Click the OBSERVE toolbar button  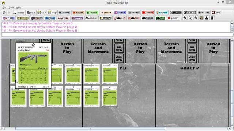[105, 18]
